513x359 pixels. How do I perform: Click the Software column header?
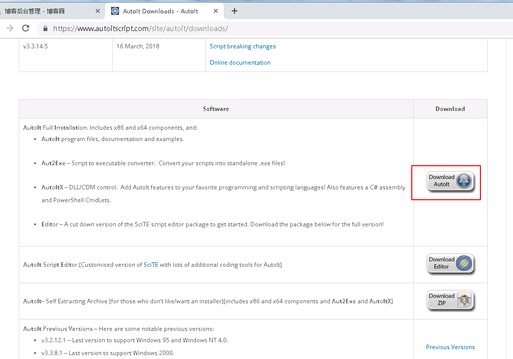point(216,109)
